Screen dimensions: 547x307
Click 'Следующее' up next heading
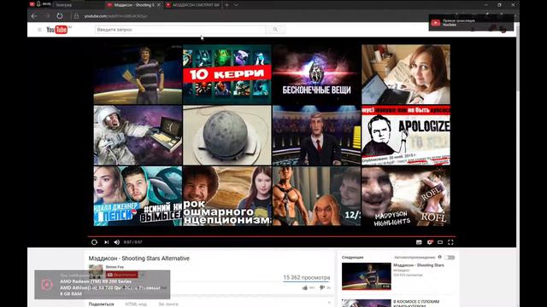[352, 258]
